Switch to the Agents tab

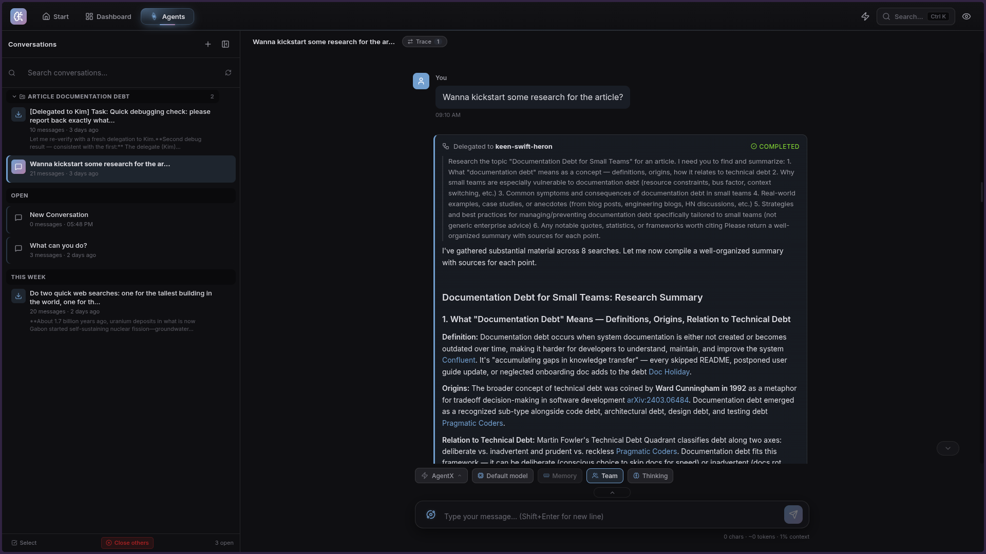click(167, 16)
